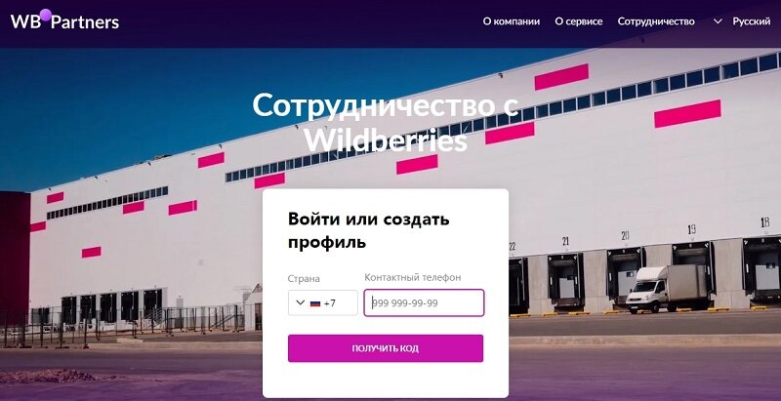Click the ПОЛУЧИТЬ КОД button
This screenshot has height=401, width=781.
pos(386,348)
